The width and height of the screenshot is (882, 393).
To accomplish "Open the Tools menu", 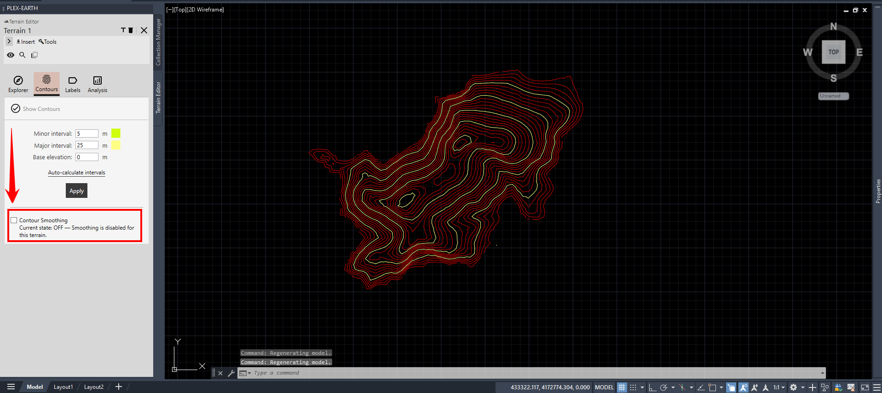I will tap(48, 42).
